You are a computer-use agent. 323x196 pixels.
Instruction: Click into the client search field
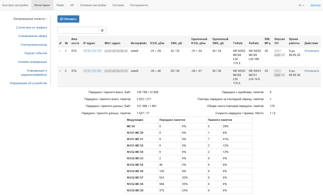click(78, 30)
